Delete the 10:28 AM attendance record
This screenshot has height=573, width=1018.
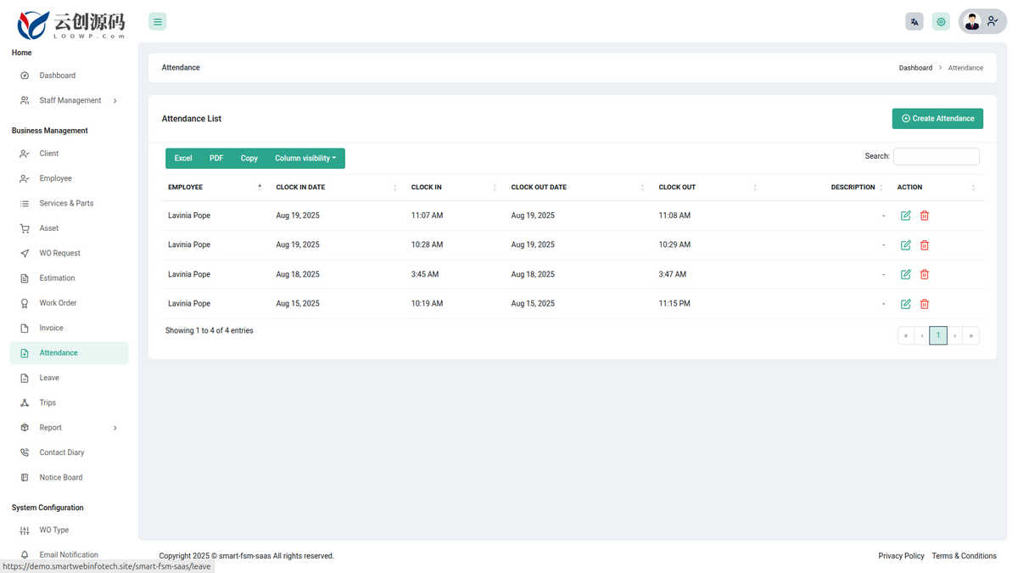click(925, 245)
